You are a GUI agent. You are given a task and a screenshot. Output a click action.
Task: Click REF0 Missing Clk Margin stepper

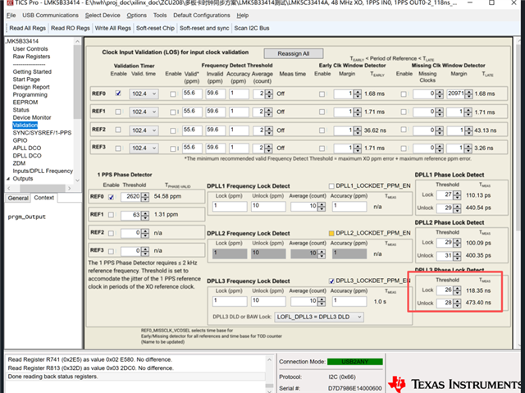468,94
